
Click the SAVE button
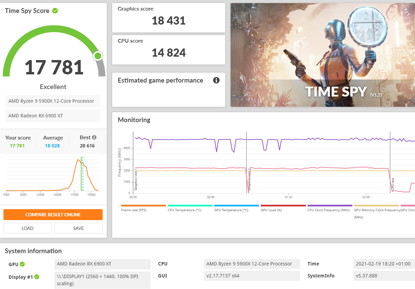click(x=78, y=228)
